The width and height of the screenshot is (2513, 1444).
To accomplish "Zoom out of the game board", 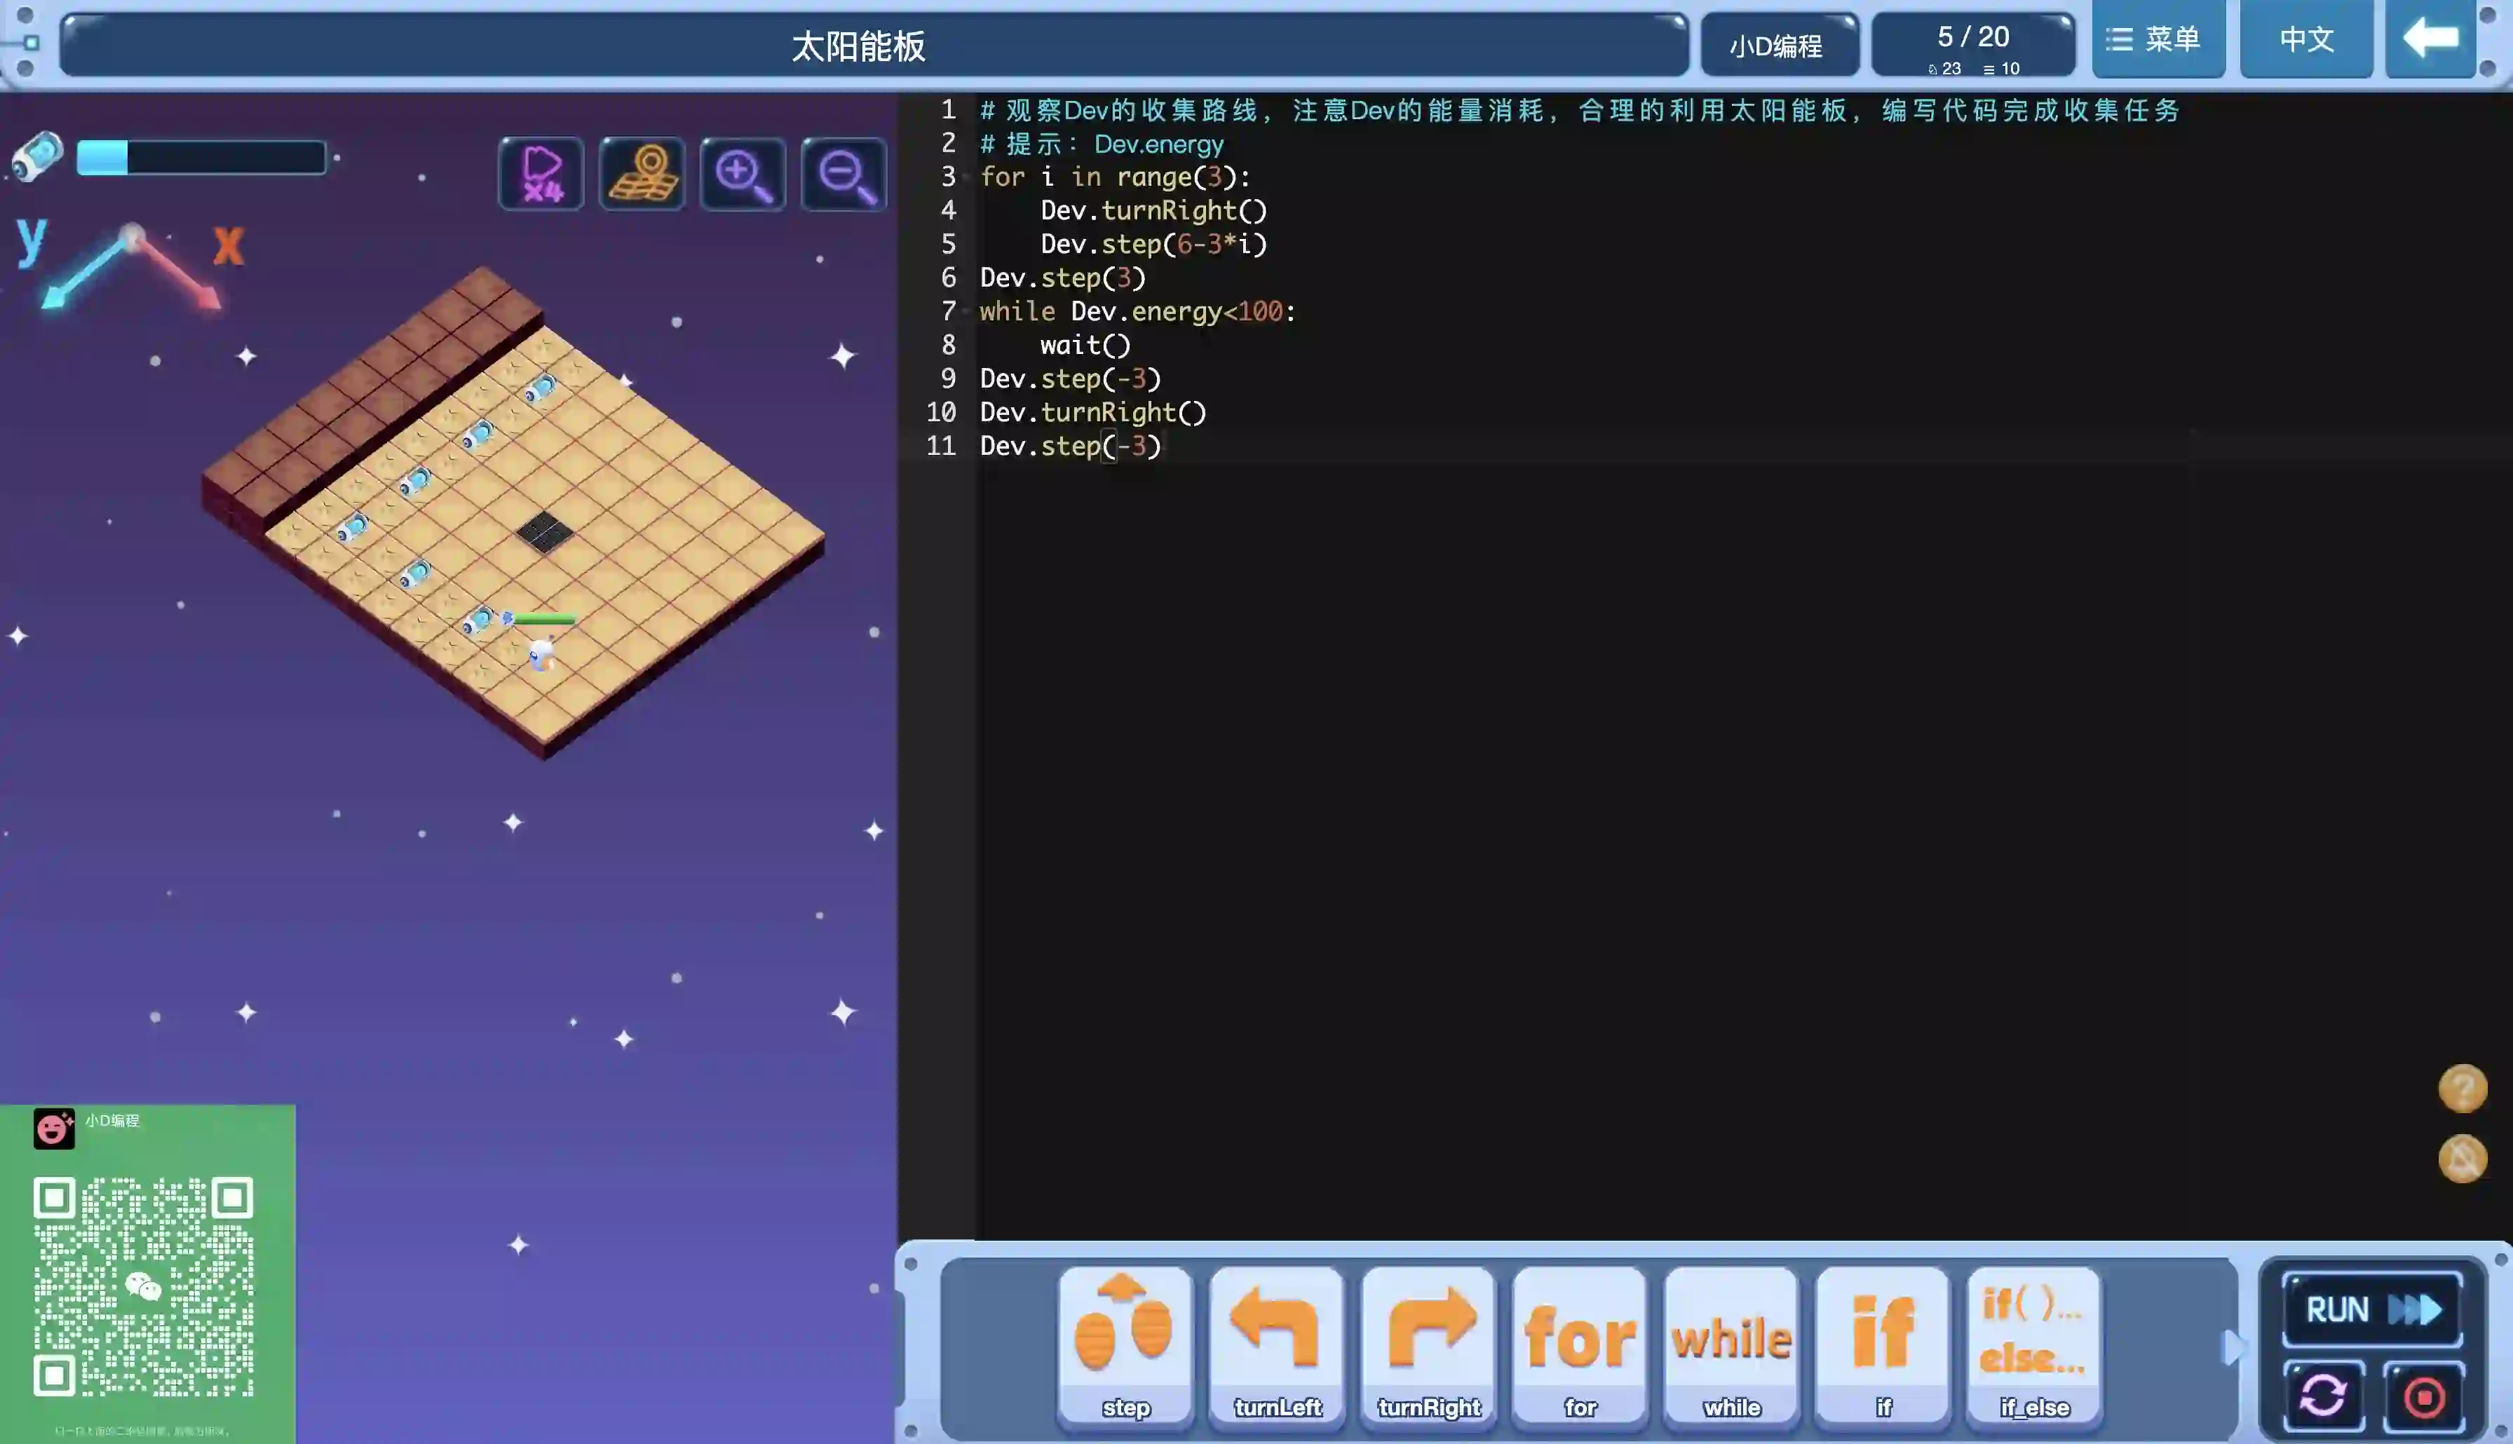I will point(844,174).
